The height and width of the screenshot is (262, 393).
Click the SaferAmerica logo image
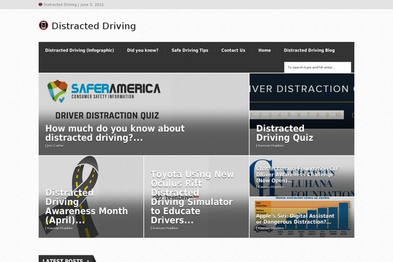(x=103, y=91)
